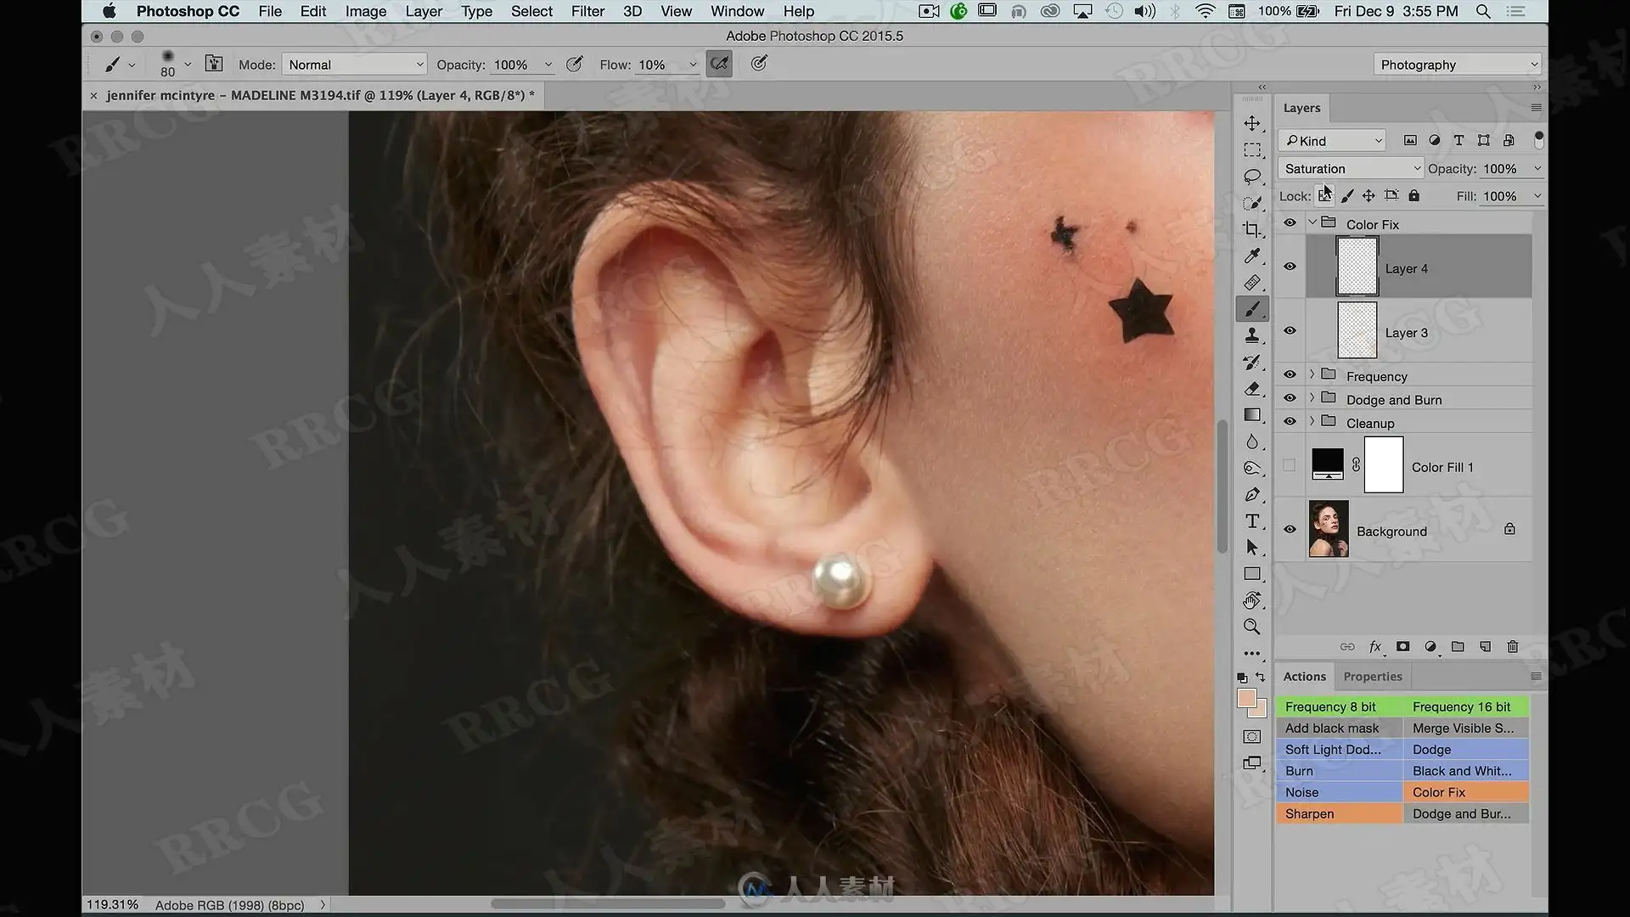Click the Color Fill 1 color thumbnail
The image size is (1630, 917).
click(x=1328, y=464)
